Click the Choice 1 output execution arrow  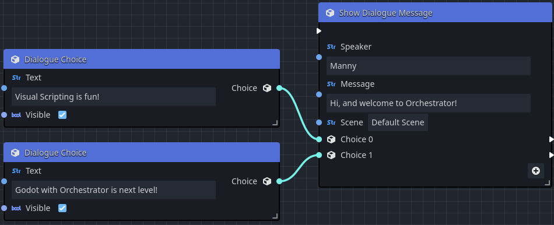(551, 155)
